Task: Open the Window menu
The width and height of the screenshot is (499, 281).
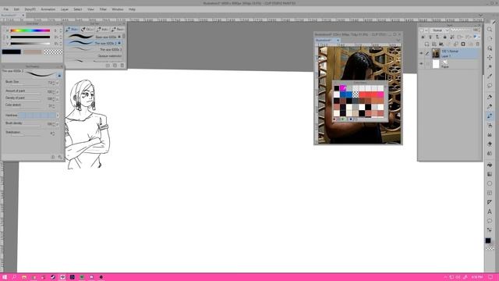Action: tap(118, 9)
